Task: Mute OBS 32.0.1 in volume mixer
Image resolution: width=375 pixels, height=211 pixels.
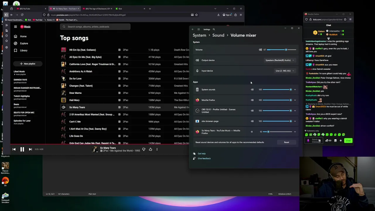Action: (x=252, y=111)
